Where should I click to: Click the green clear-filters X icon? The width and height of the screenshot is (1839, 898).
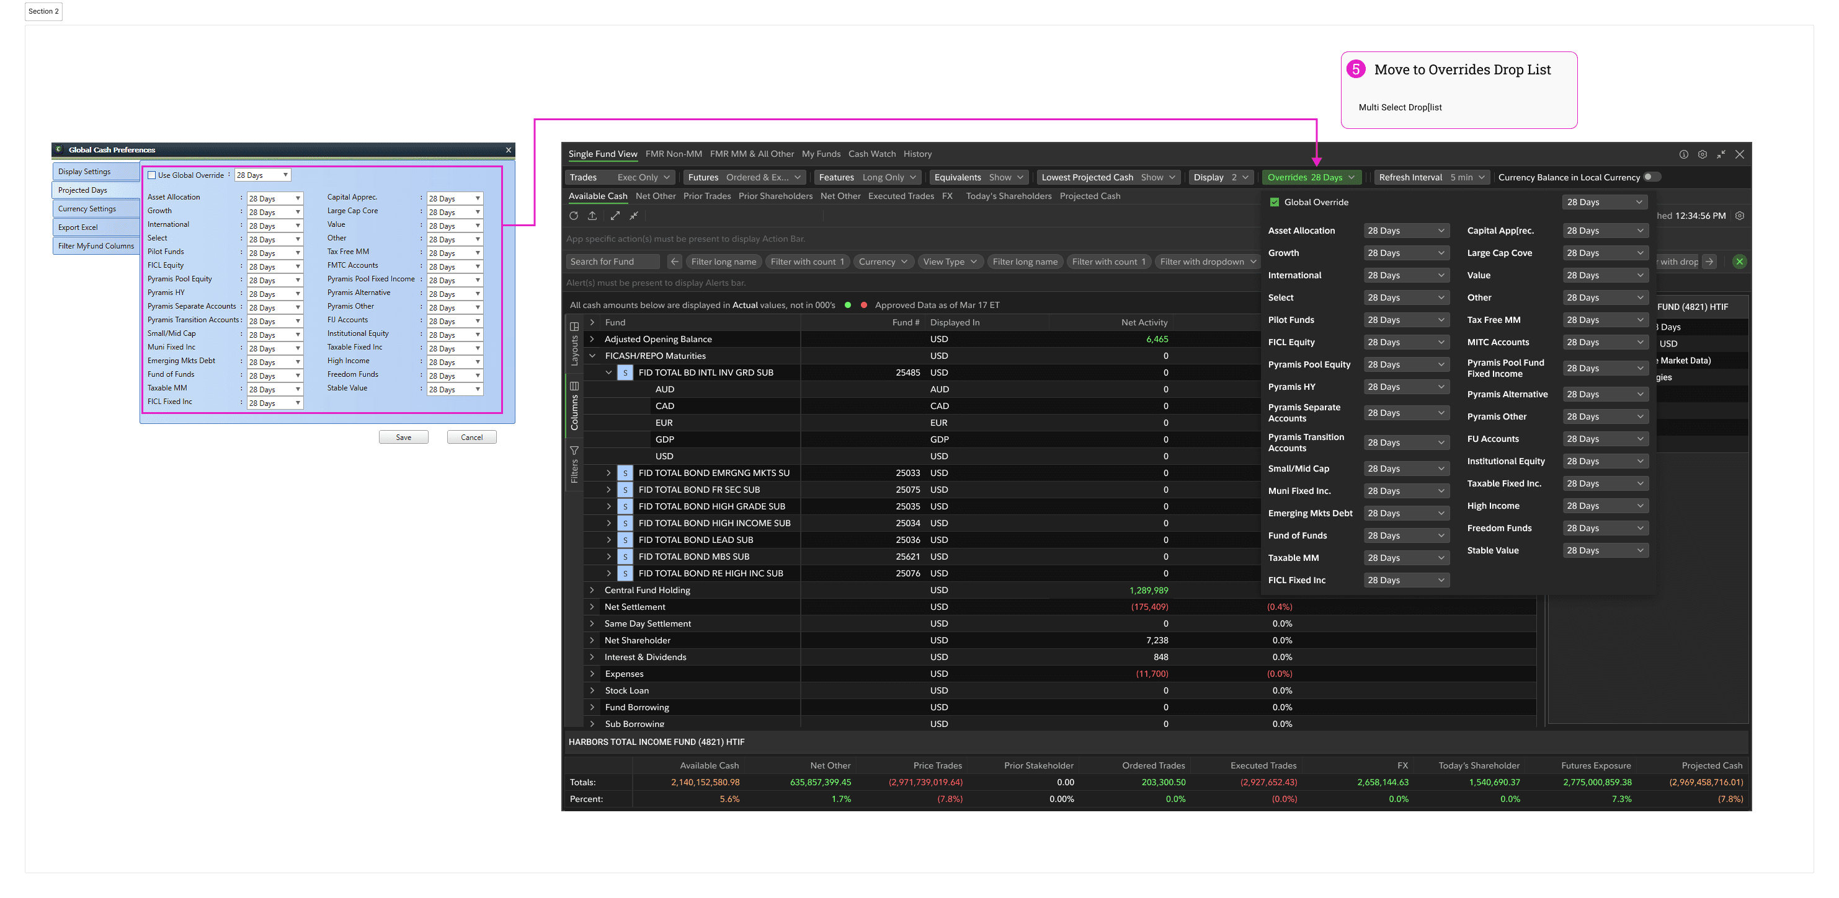click(1740, 262)
